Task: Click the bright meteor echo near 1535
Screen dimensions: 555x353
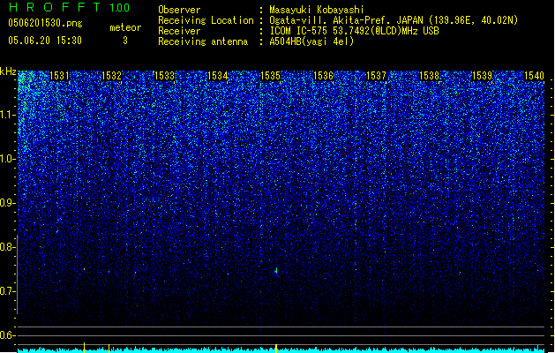Action: coord(276,271)
